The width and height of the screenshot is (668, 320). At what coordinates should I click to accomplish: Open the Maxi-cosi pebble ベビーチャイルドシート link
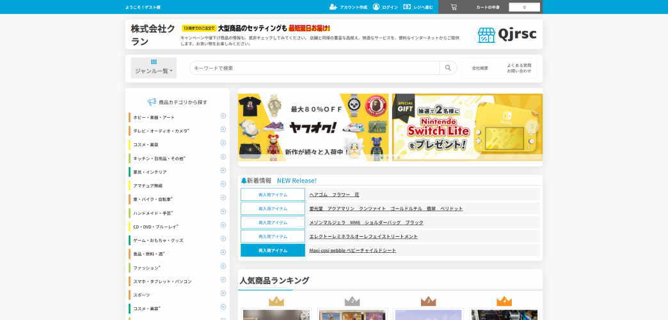[353, 250]
